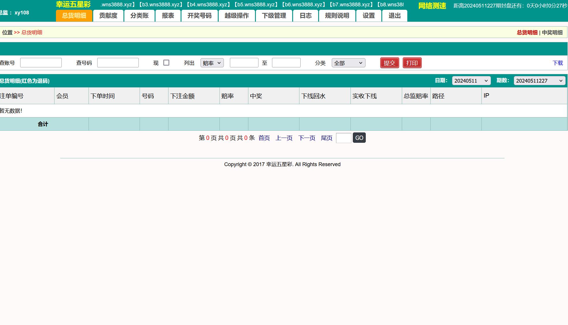Click the 下载 download link

(558, 63)
